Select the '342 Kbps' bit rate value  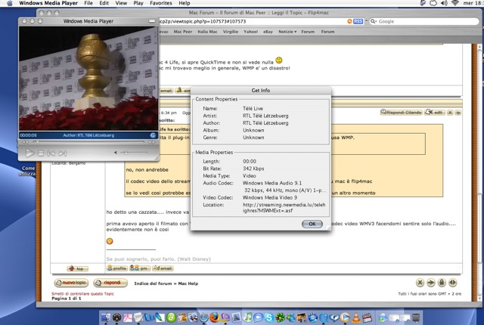tap(253, 169)
